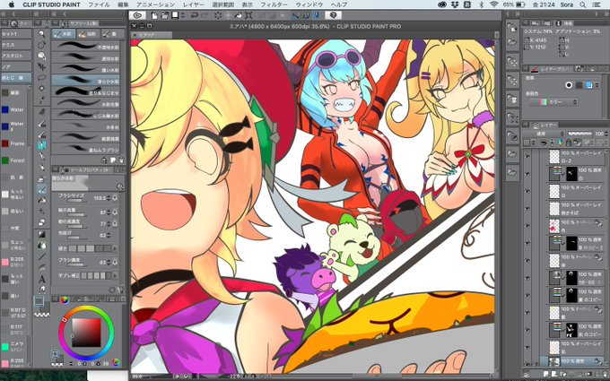Adjust brush size value stepper

(109, 198)
